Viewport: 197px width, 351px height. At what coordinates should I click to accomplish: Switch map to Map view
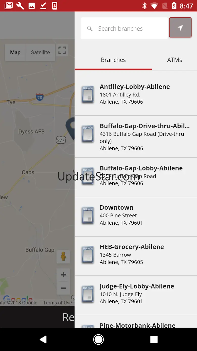point(15,52)
